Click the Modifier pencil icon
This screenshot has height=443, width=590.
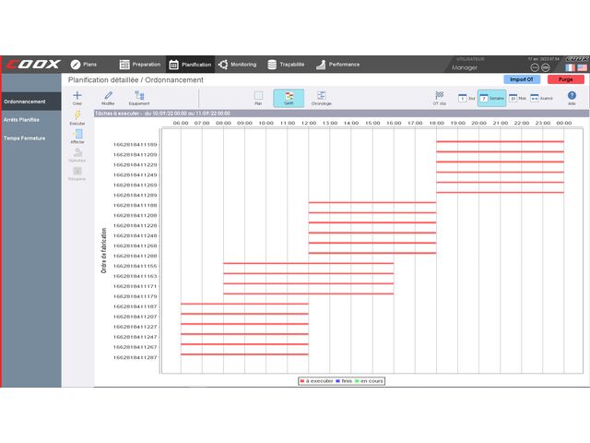coord(108,95)
